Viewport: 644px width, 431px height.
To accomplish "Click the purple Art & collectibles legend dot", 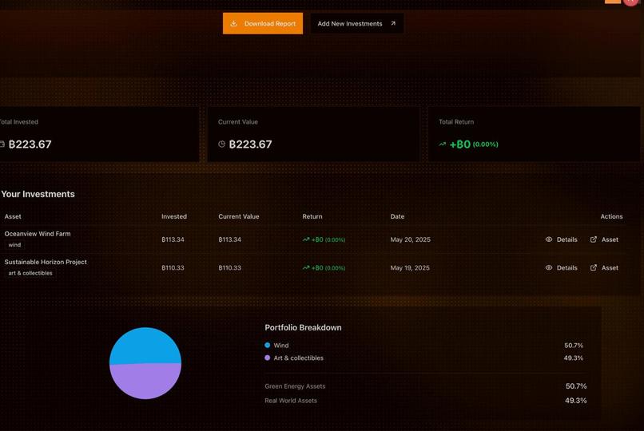I will tap(268, 358).
